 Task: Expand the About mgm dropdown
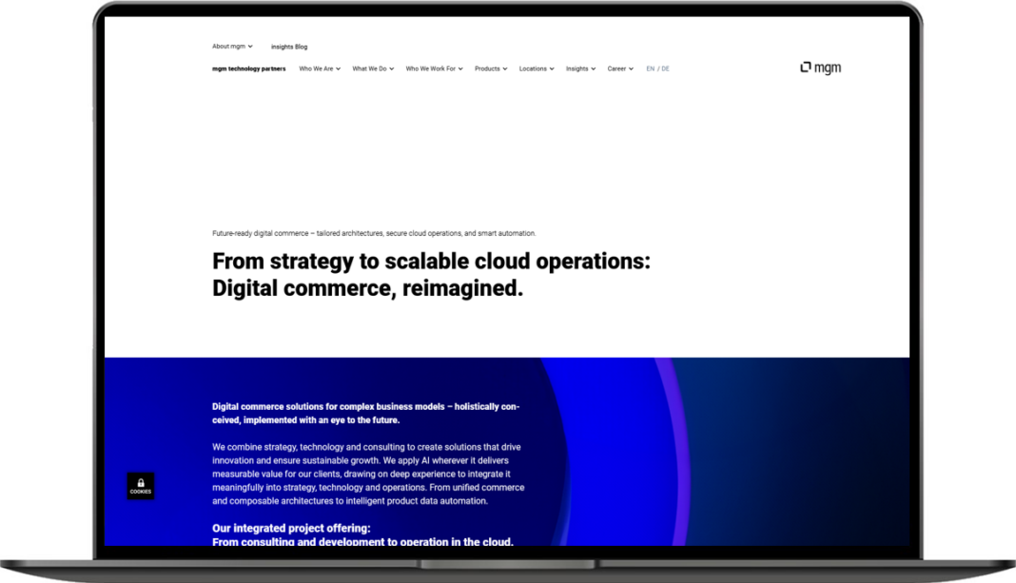click(x=233, y=47)
